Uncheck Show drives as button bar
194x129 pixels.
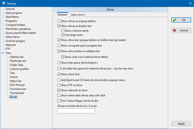[x=59, y=26]
